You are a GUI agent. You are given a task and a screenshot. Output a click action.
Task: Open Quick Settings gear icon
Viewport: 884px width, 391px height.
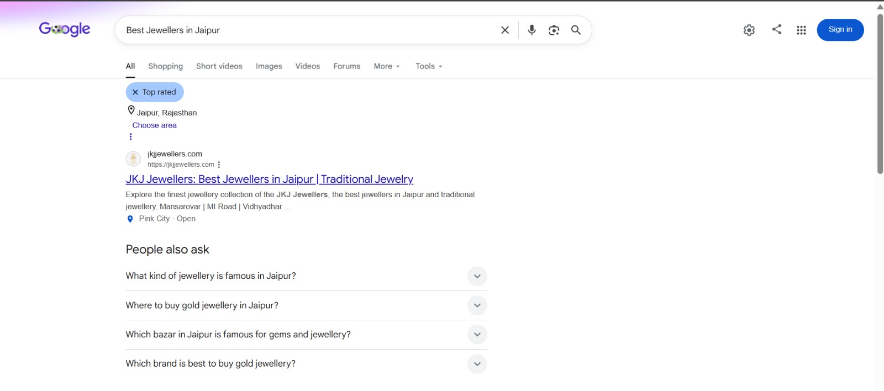749,30
